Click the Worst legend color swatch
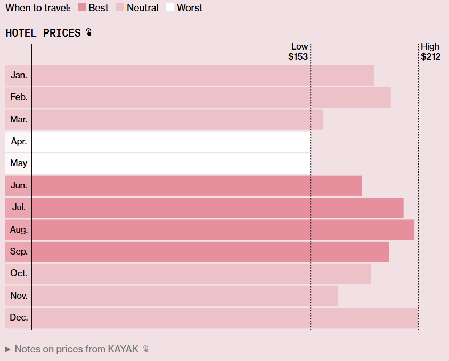This screenshot has width=449, height=361. click(x=170, y=7)
